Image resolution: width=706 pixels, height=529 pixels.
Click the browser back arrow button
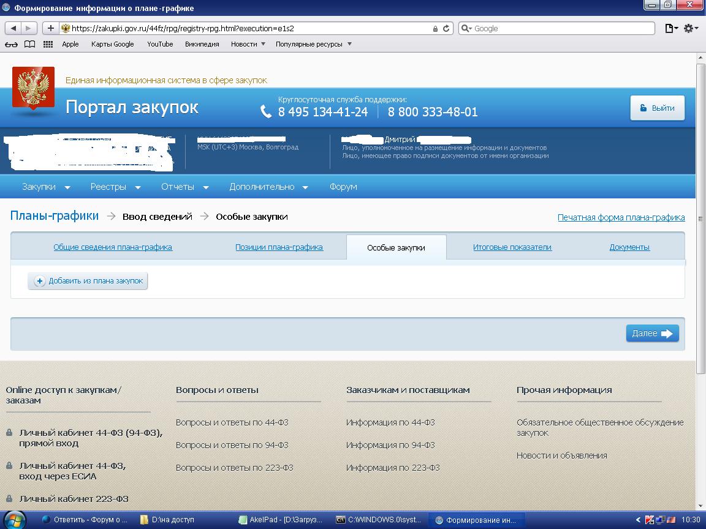13,28
